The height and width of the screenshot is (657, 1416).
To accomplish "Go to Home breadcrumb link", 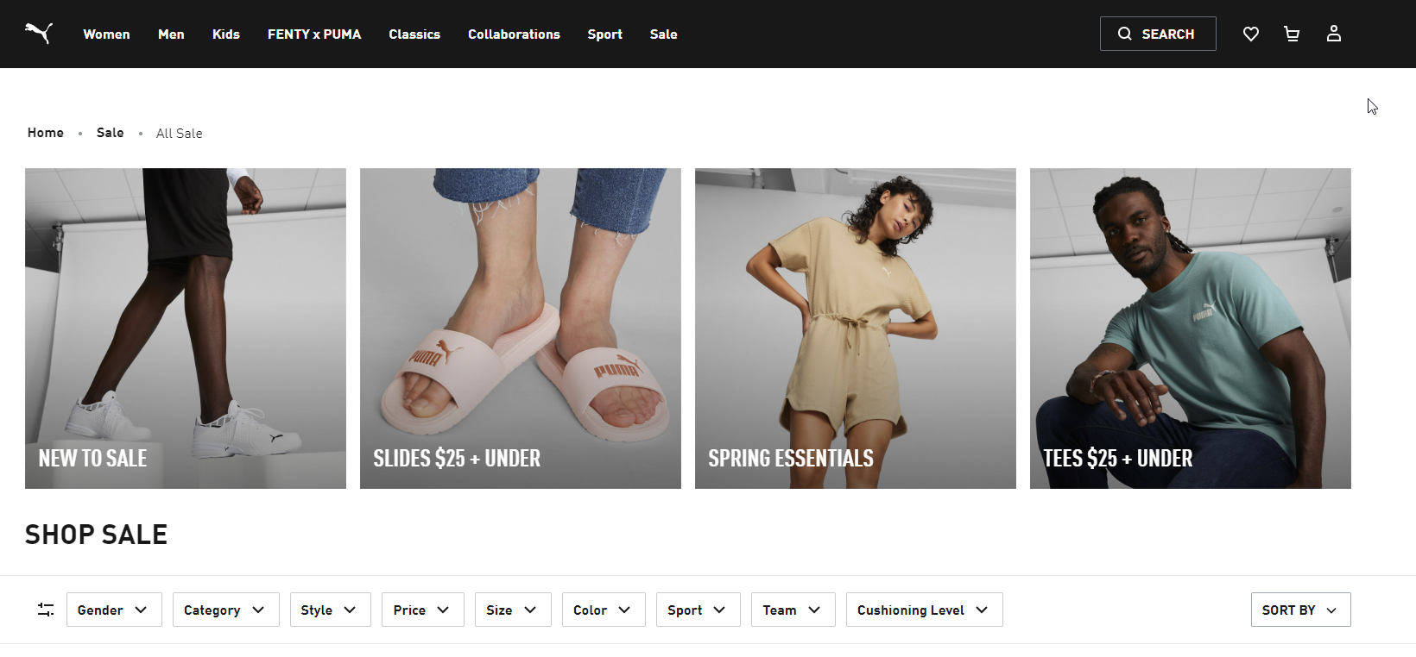I will coord(46,133).
